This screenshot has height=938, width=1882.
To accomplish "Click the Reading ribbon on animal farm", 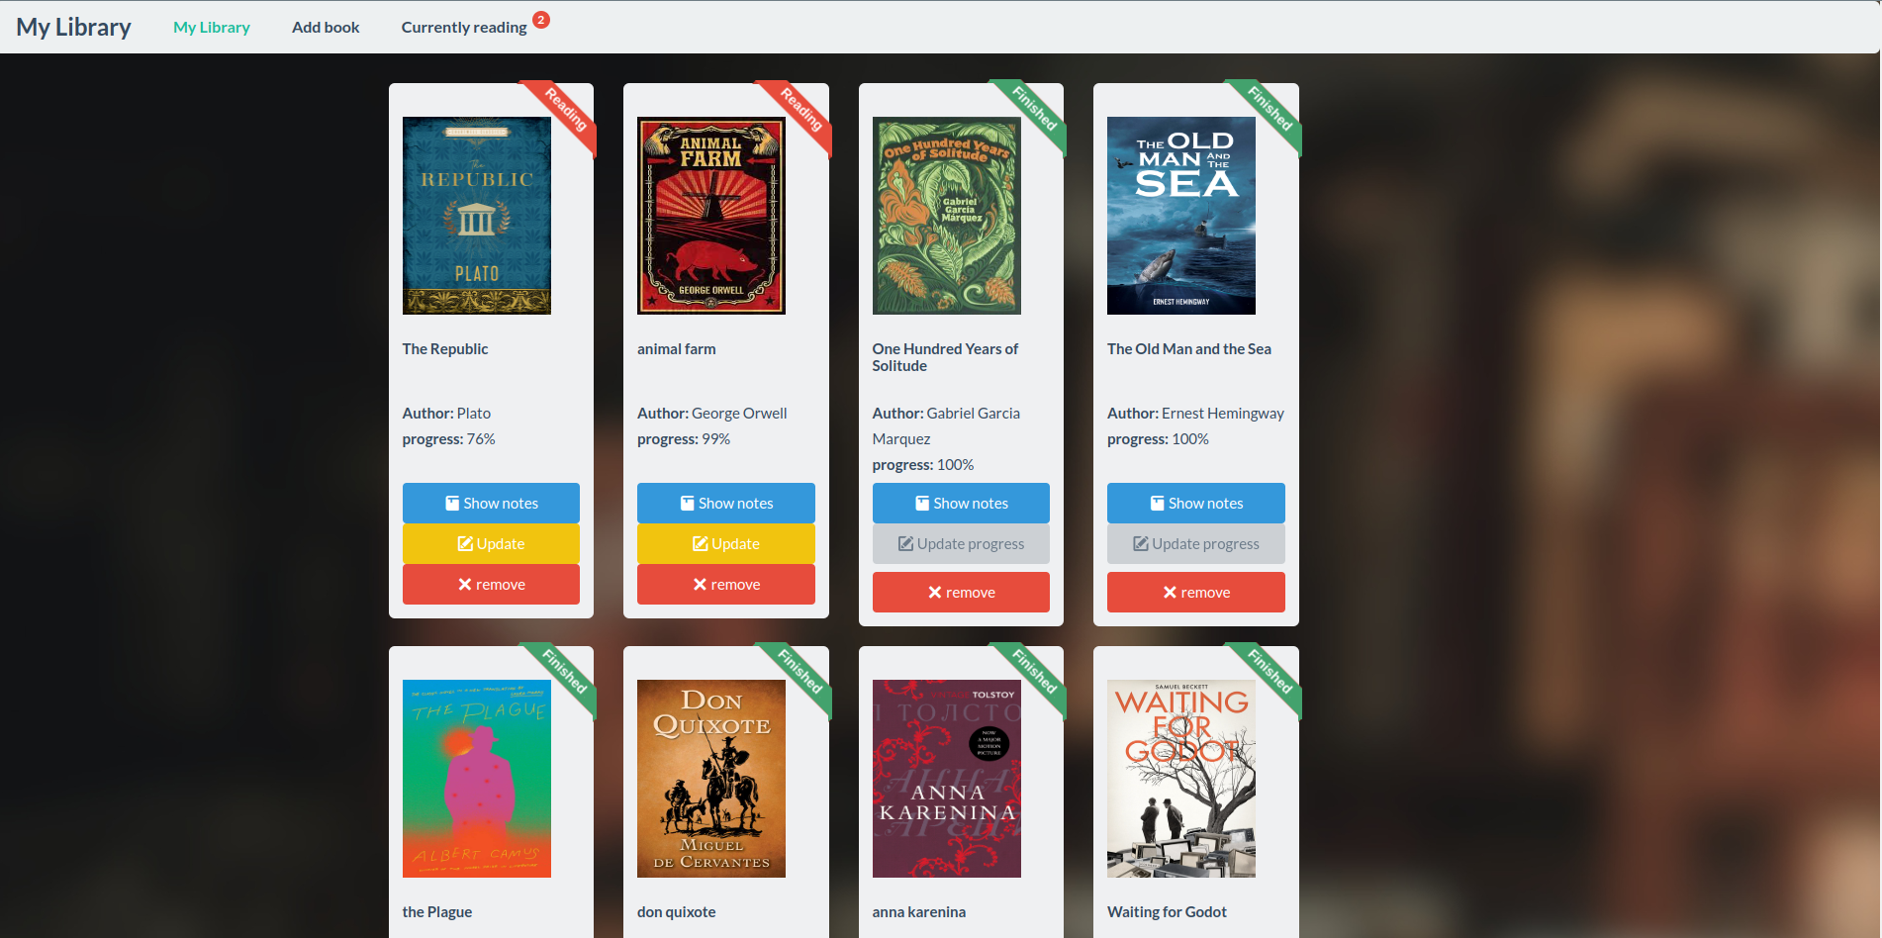I will [801, 110].
